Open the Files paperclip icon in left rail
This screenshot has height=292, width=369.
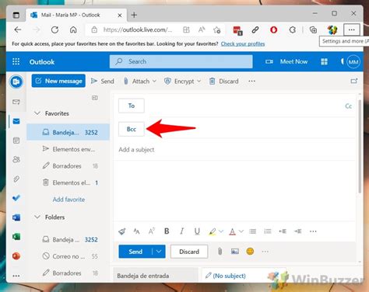pyautogui.click(x=16, y=179)
